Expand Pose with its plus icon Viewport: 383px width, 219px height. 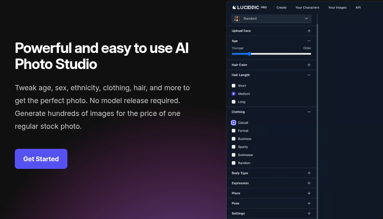point(309,203)
